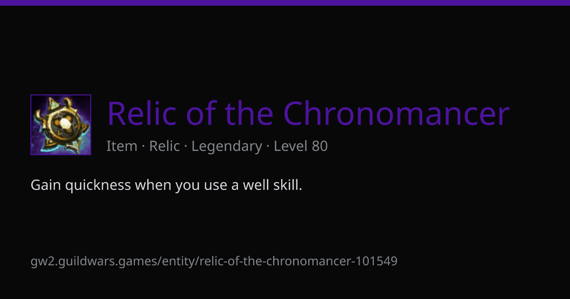The height and width of the screenshot is (299, 570).
Task: Select the Legendary rarity label
Action: click(227, 147)
